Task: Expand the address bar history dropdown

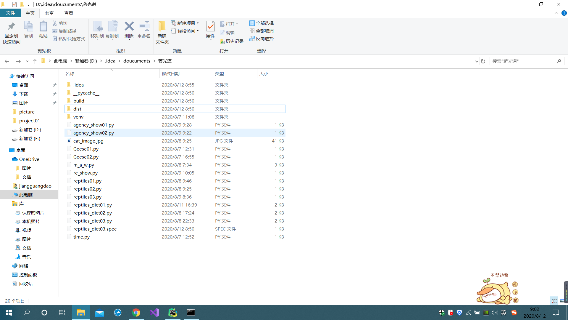Action: 477,61
